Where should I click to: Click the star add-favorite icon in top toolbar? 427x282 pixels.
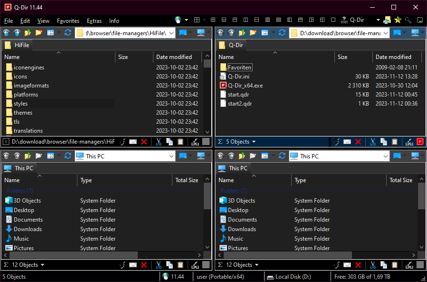[x=398, y=20]
